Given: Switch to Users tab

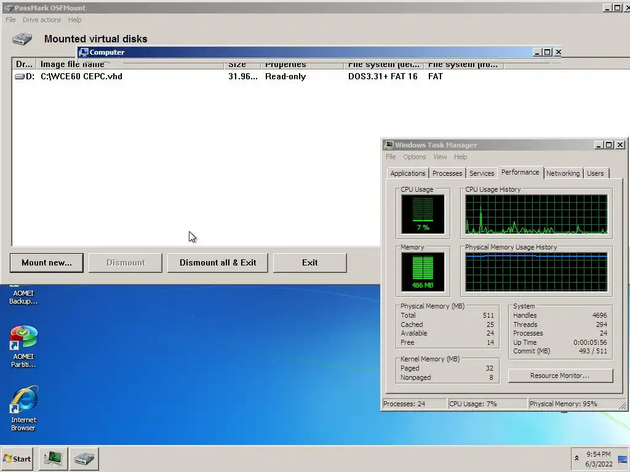Looking at the screenshot, I should click(596, 173).
